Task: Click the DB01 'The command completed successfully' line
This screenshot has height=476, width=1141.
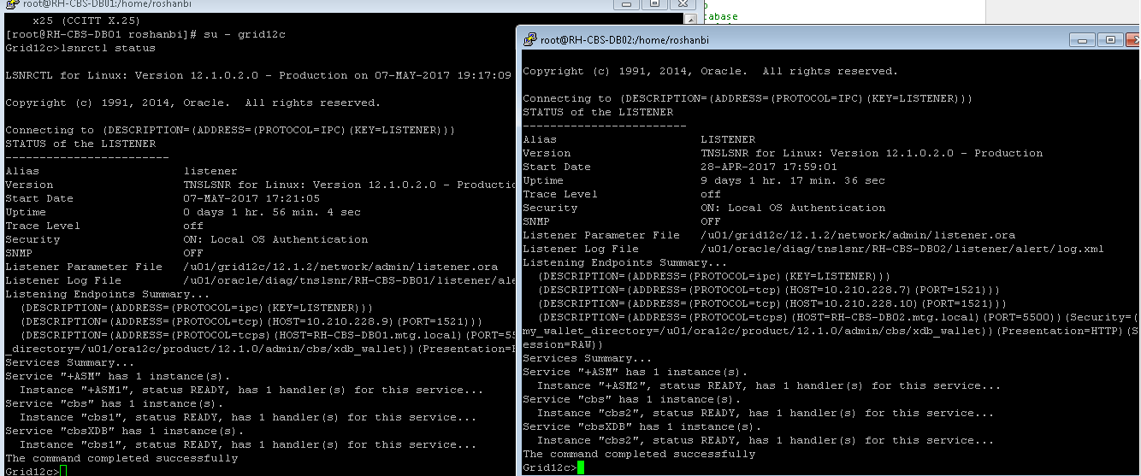Action: pos(121,458)
